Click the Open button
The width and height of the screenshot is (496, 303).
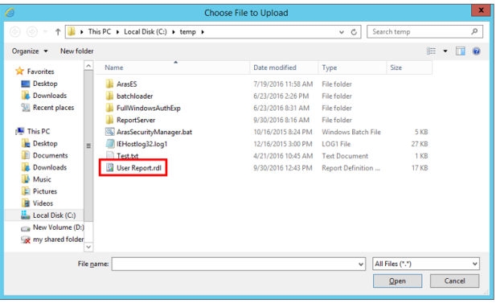pos(397,280)
